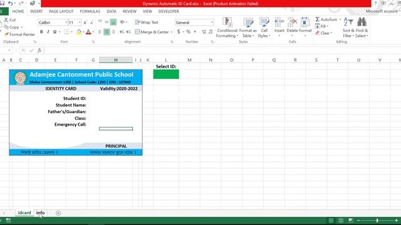
Task: Click the Help question mark button
Action: tap(375, 3)
